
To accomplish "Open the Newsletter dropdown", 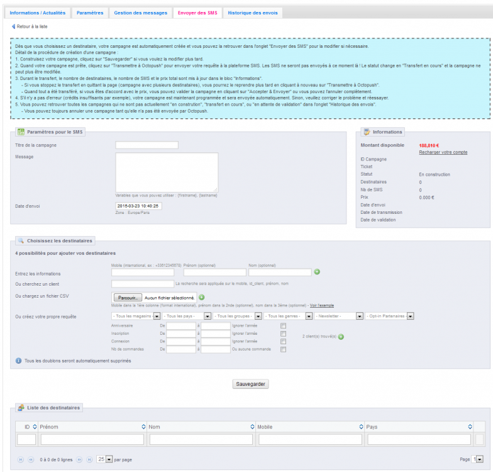I will pyautogui.click(x=338, y=316).
